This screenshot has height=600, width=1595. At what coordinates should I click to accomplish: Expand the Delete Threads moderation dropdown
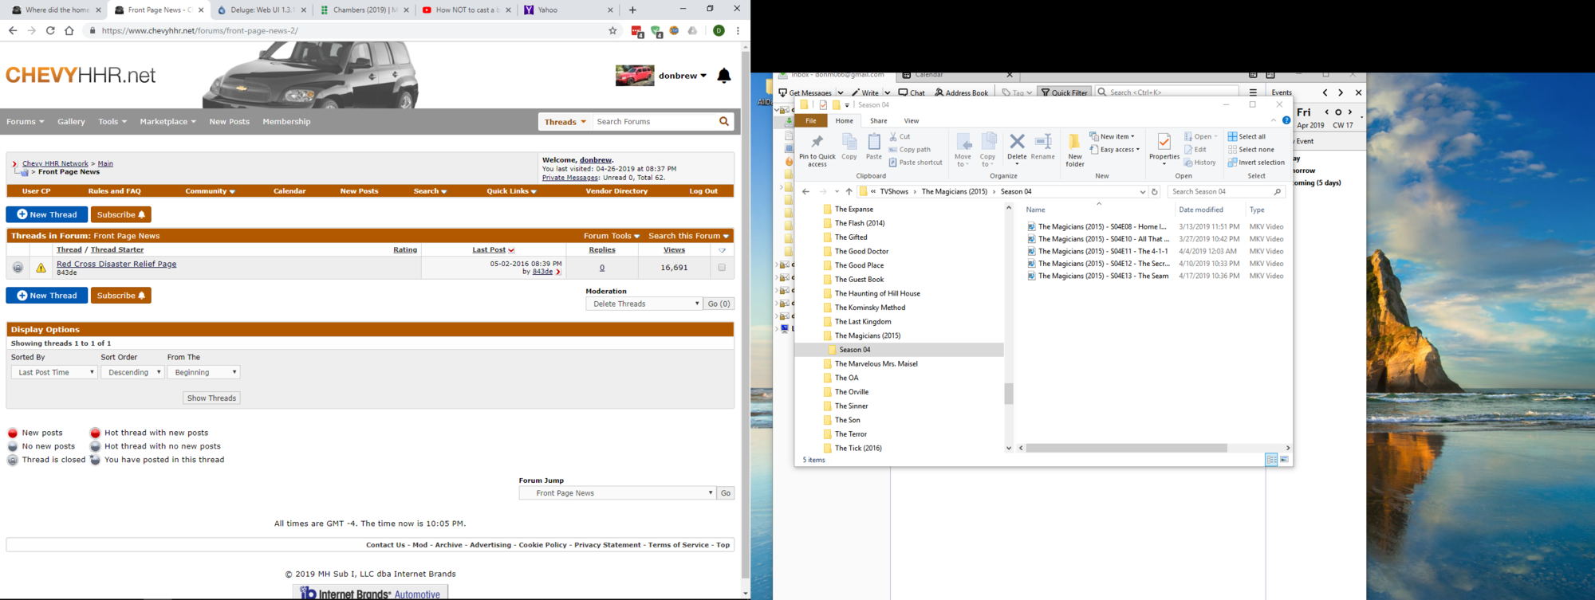tap(644, 304)
